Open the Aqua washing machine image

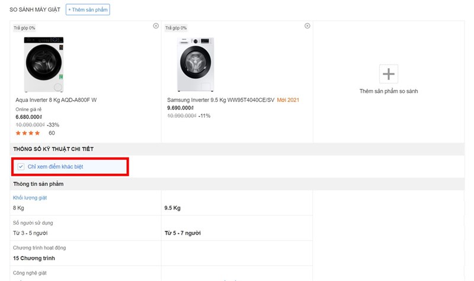(x=43, y=64)
